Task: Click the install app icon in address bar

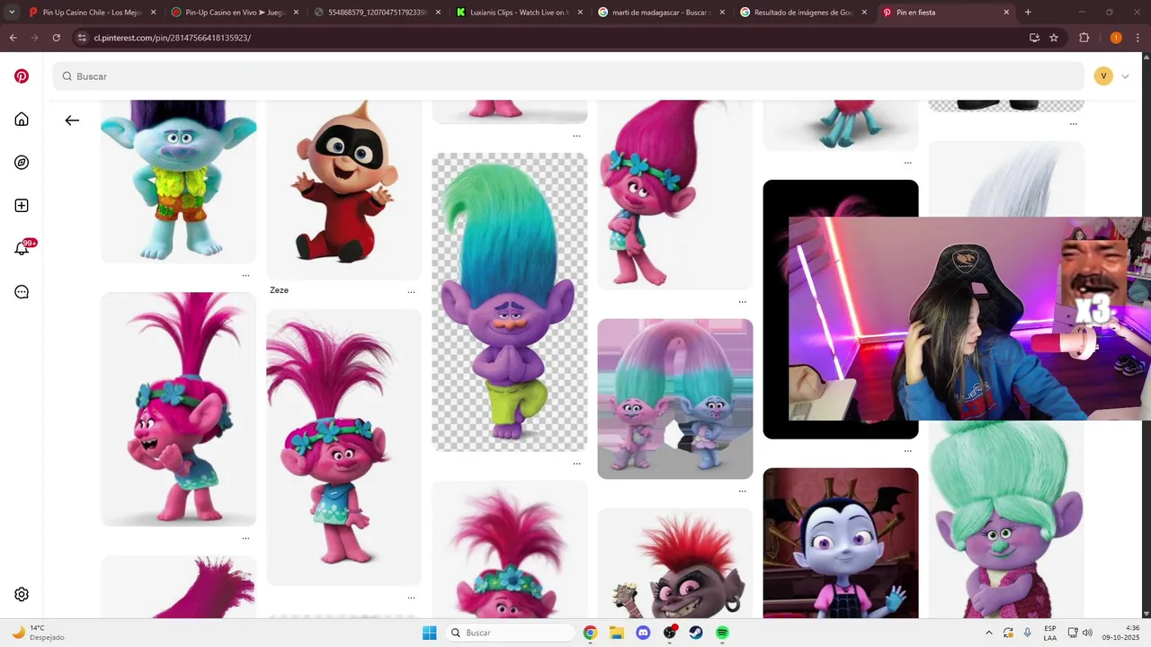Action: 1034,38
